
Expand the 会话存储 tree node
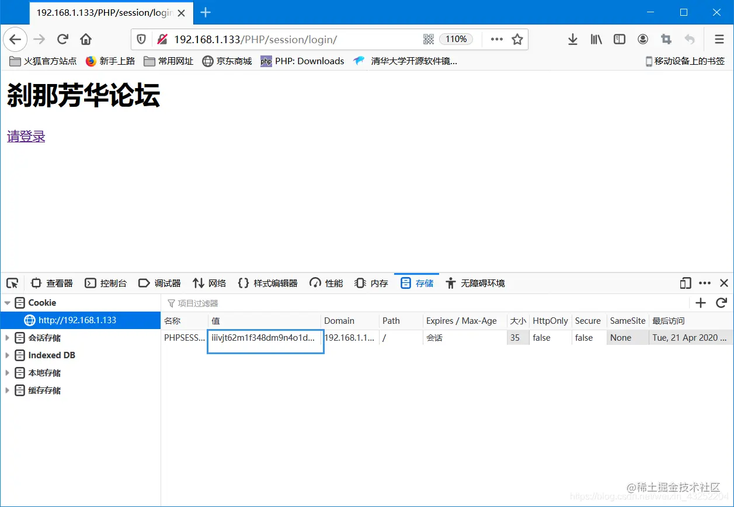pyautogui.click(x=8, y=338)
